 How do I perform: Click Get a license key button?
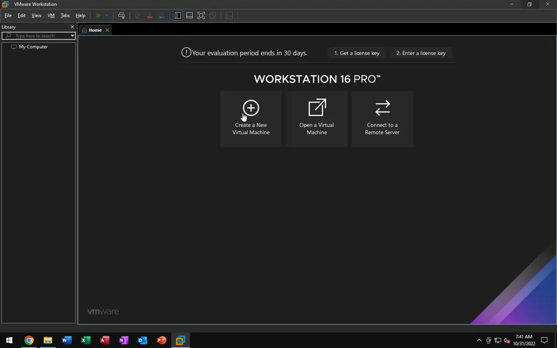(x=357, y=53)
